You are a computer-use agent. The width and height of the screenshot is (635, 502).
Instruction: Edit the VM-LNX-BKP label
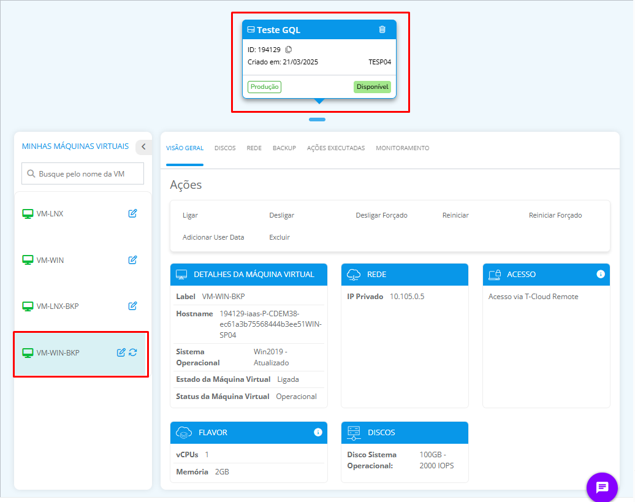[x=132, y=306]
